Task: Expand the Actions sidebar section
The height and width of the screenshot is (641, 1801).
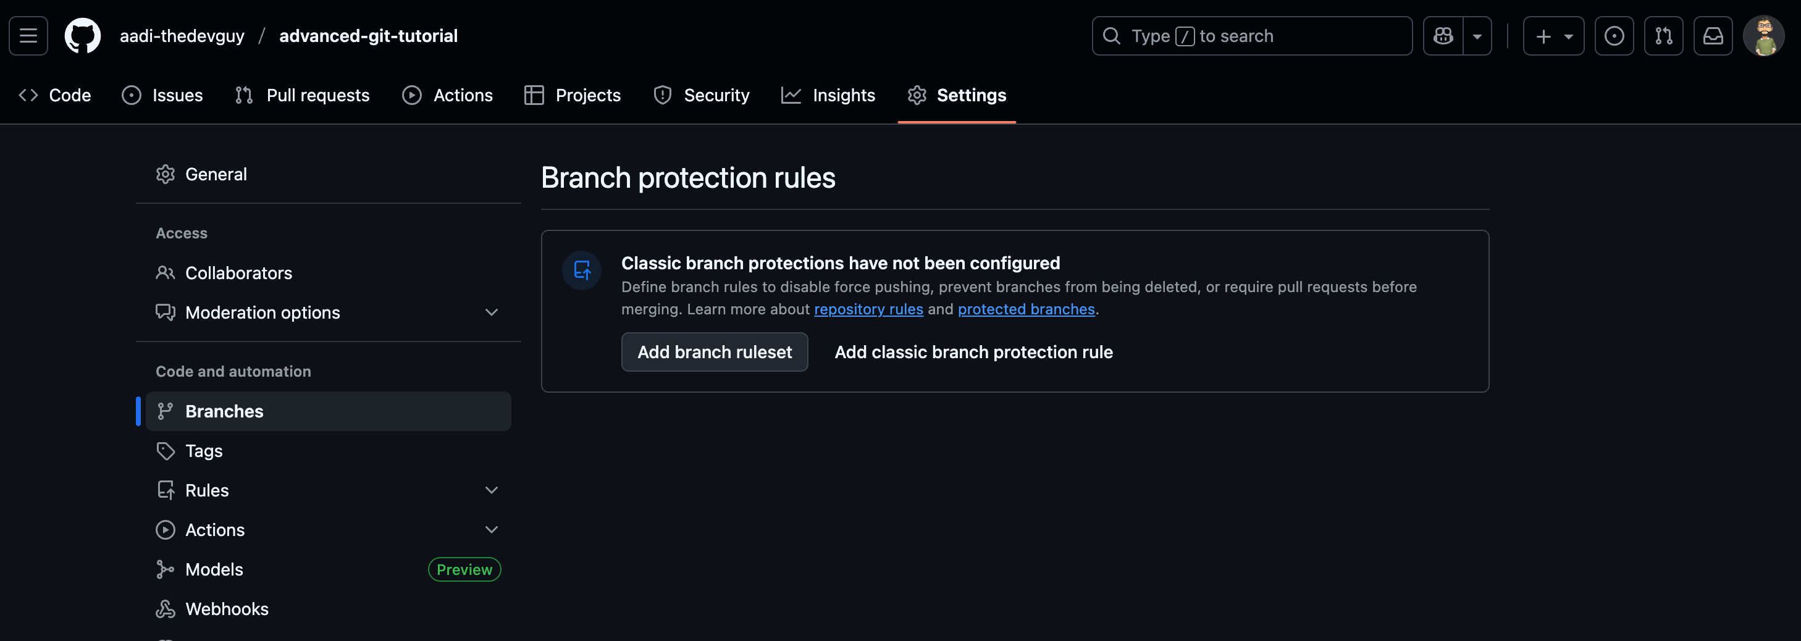Action: click(x=492, y=530)
